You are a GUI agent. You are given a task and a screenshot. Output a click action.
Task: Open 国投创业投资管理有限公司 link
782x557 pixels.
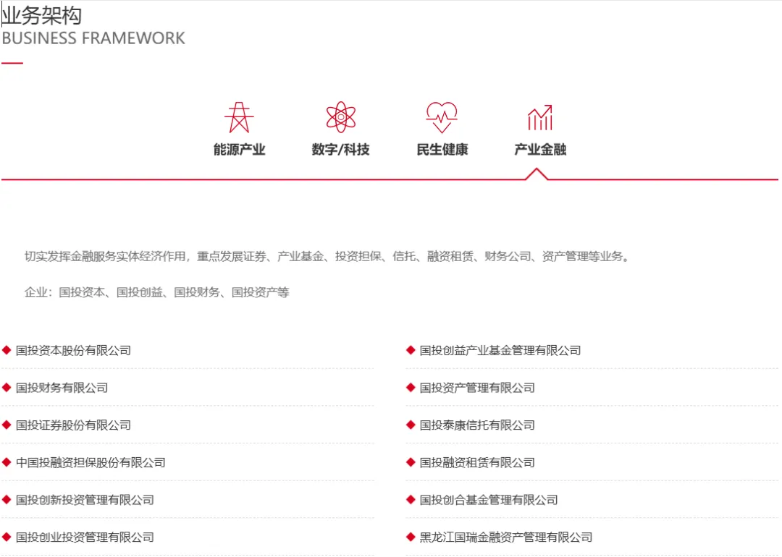(x=85, y=537)
